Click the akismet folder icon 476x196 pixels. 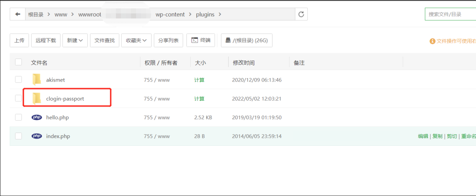coord(36,80)
